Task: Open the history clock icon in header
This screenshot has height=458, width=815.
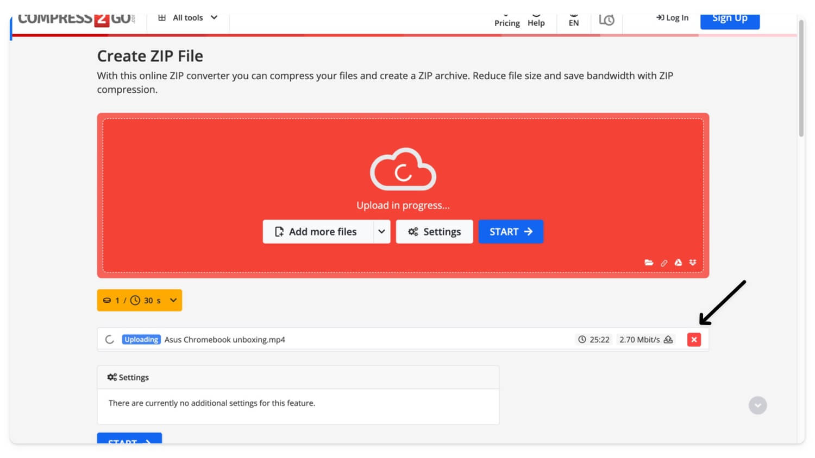Action: (607, 20)
